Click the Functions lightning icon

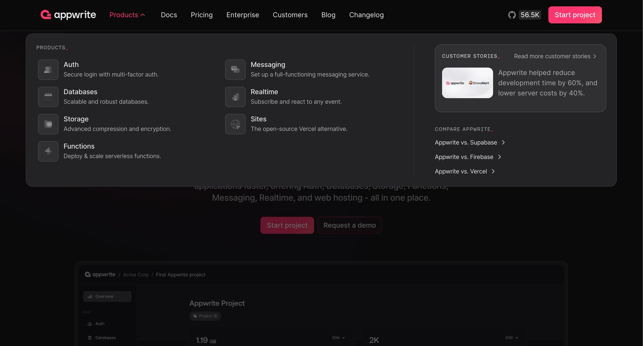pyautogui.click(x=48, y=151)
